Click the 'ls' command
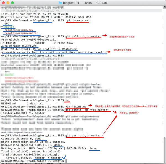166x164 pixels. (67, 100)
